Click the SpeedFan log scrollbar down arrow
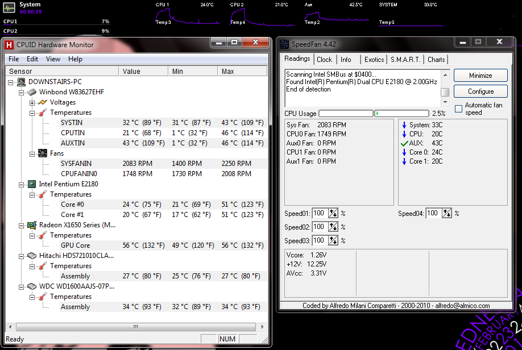Screen dimensions: 522x350 point(445,102)
